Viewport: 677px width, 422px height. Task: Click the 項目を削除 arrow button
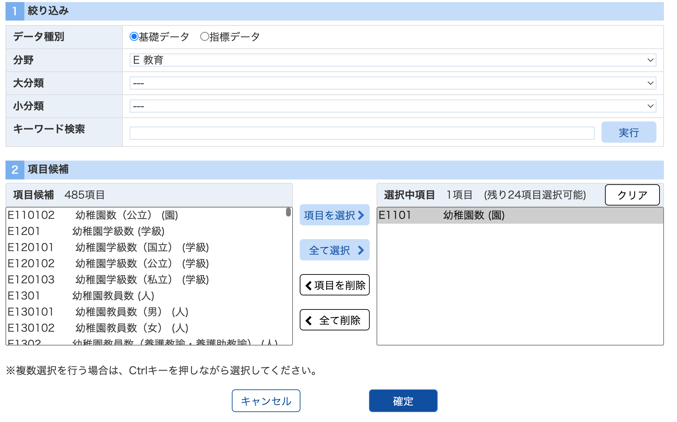pos(334,285)
